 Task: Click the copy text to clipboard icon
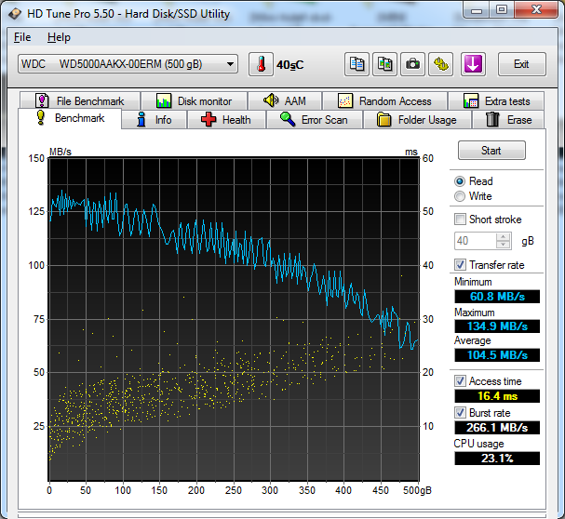click(x=356, y=64)
